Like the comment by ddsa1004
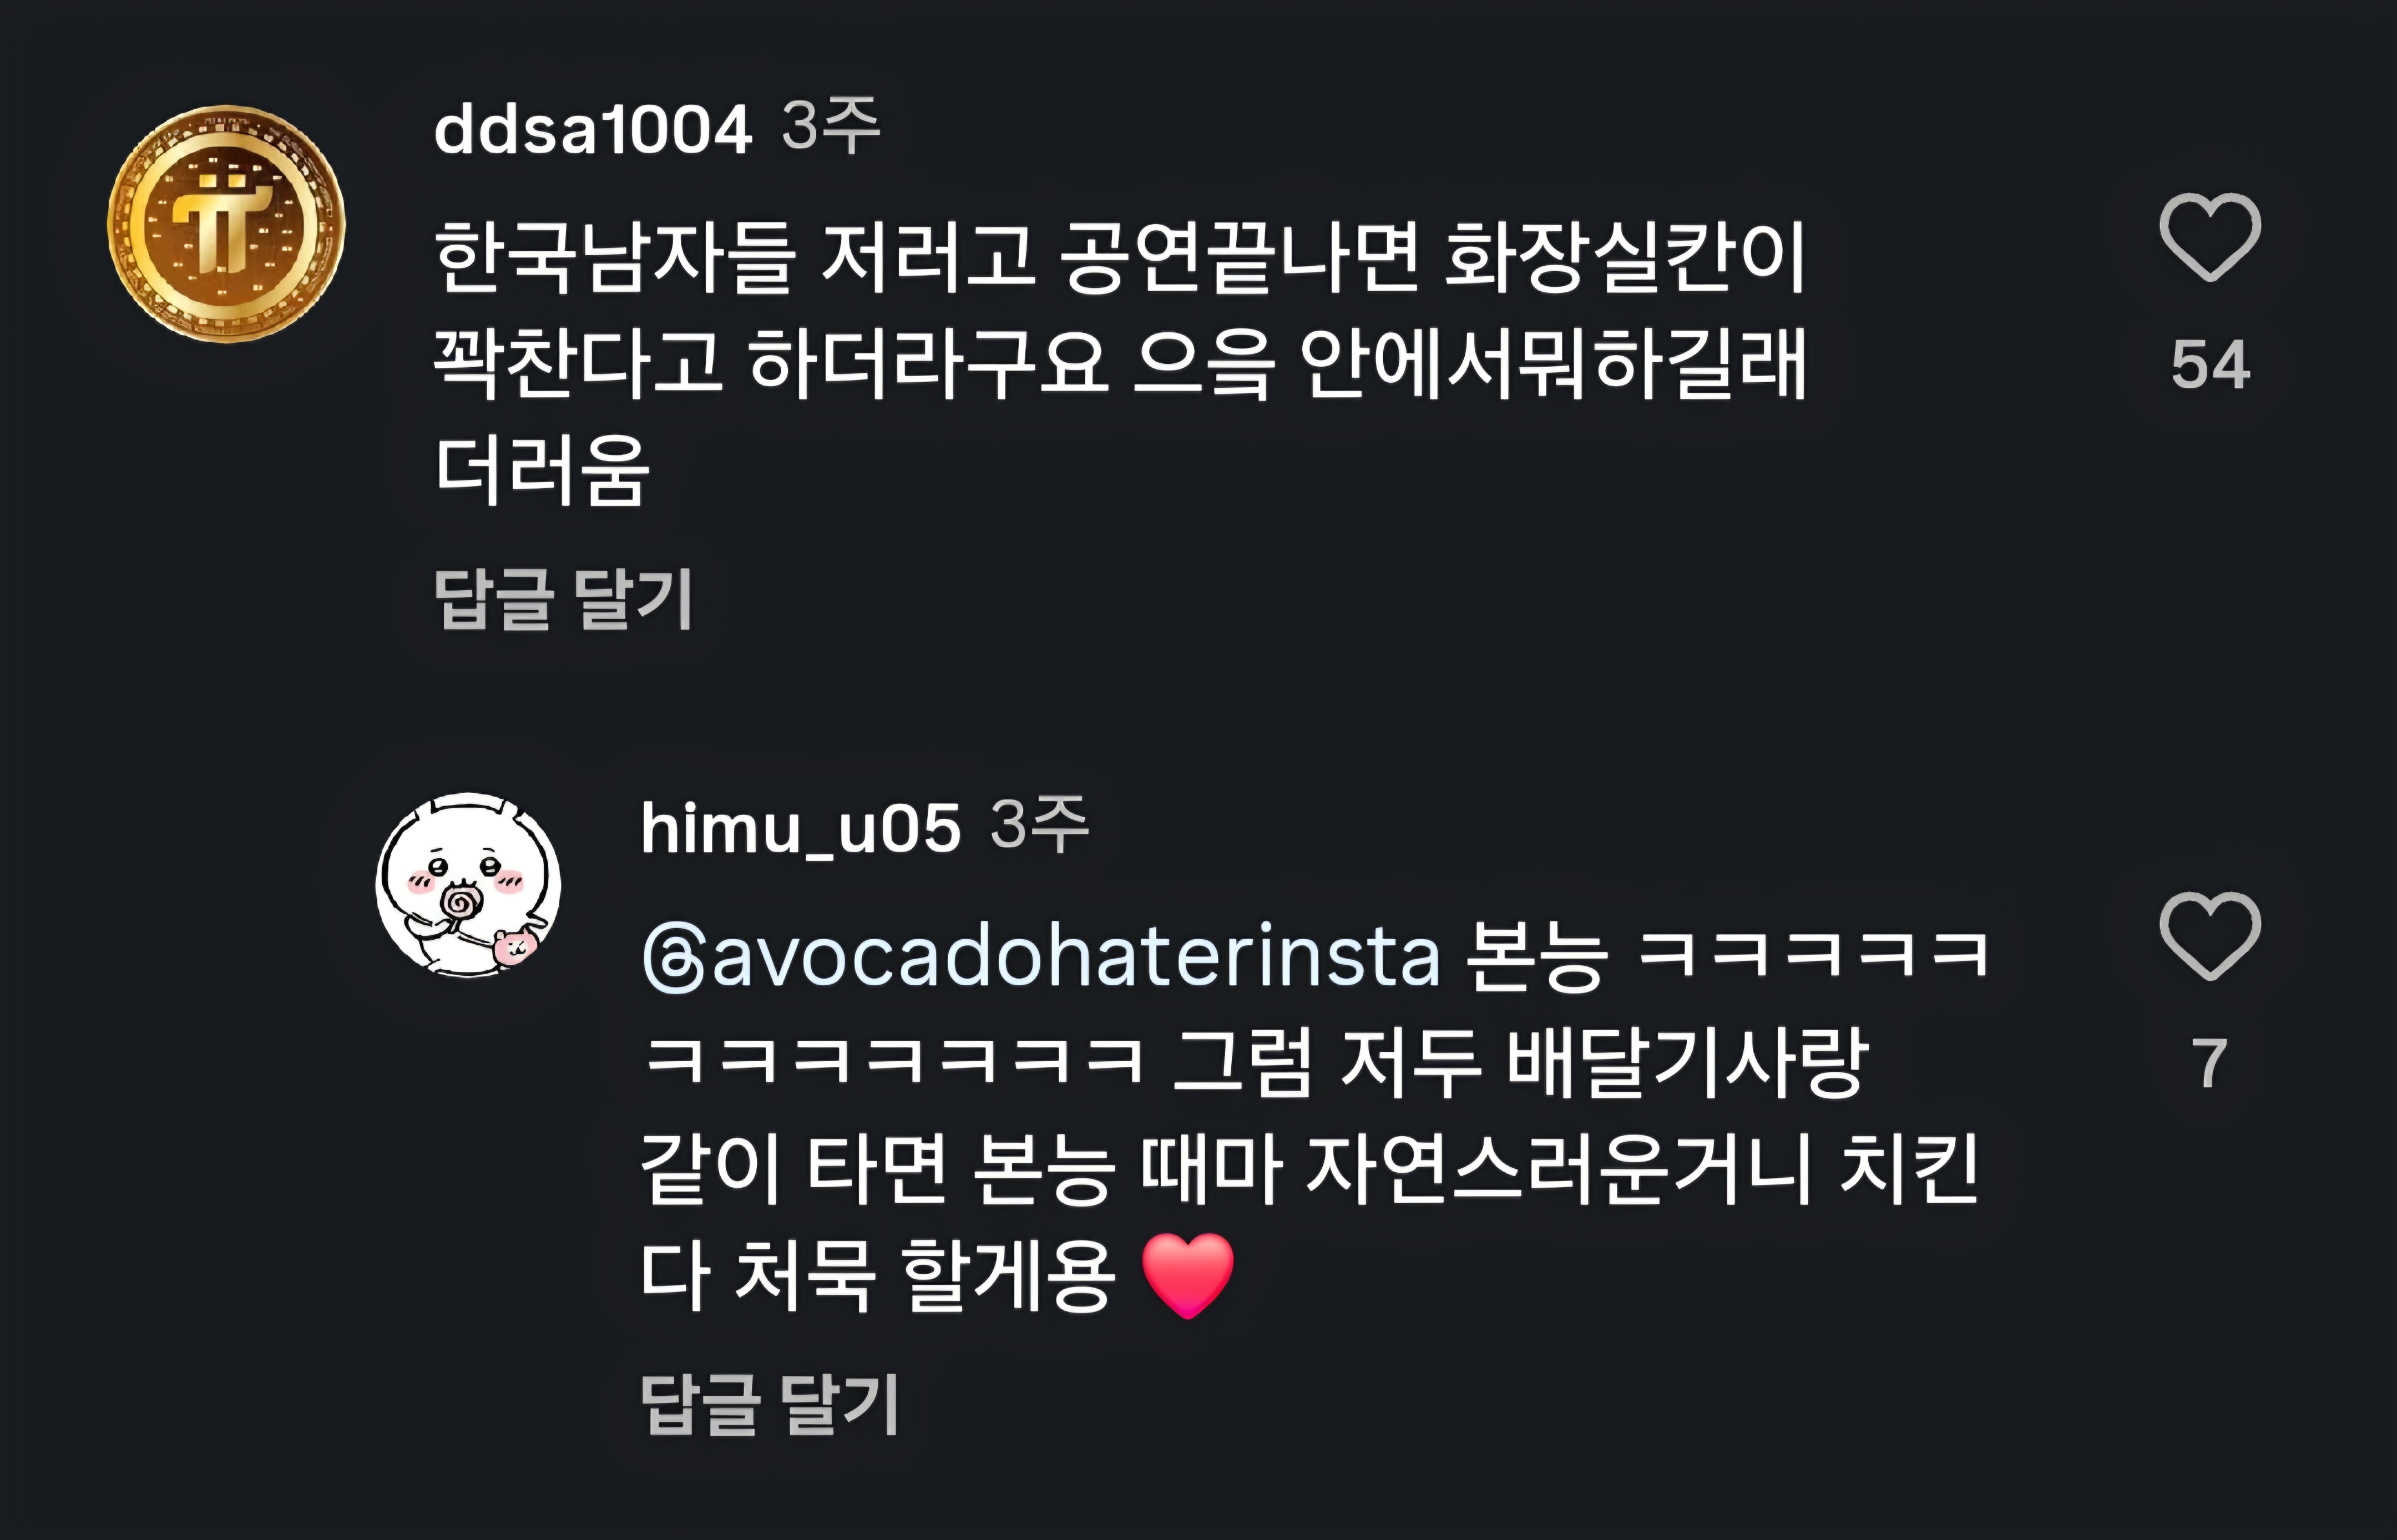Image resolution: width=2397 pixels, height=1540 pixels. 2209,237
